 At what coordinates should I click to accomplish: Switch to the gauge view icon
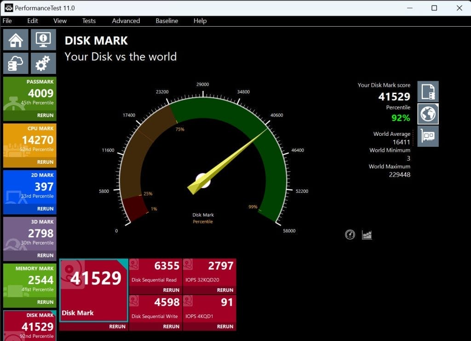[x=350, y=235]
